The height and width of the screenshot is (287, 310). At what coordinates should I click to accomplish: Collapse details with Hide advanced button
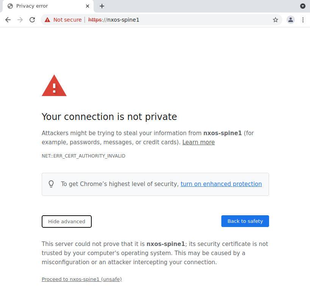pyautogui.click(x=67, y=221)
